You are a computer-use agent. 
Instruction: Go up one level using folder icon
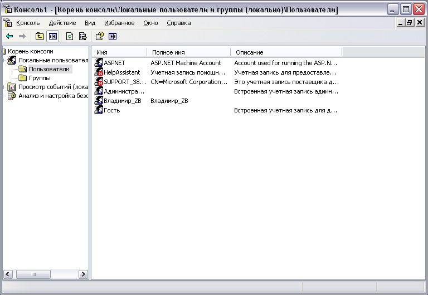40,36
